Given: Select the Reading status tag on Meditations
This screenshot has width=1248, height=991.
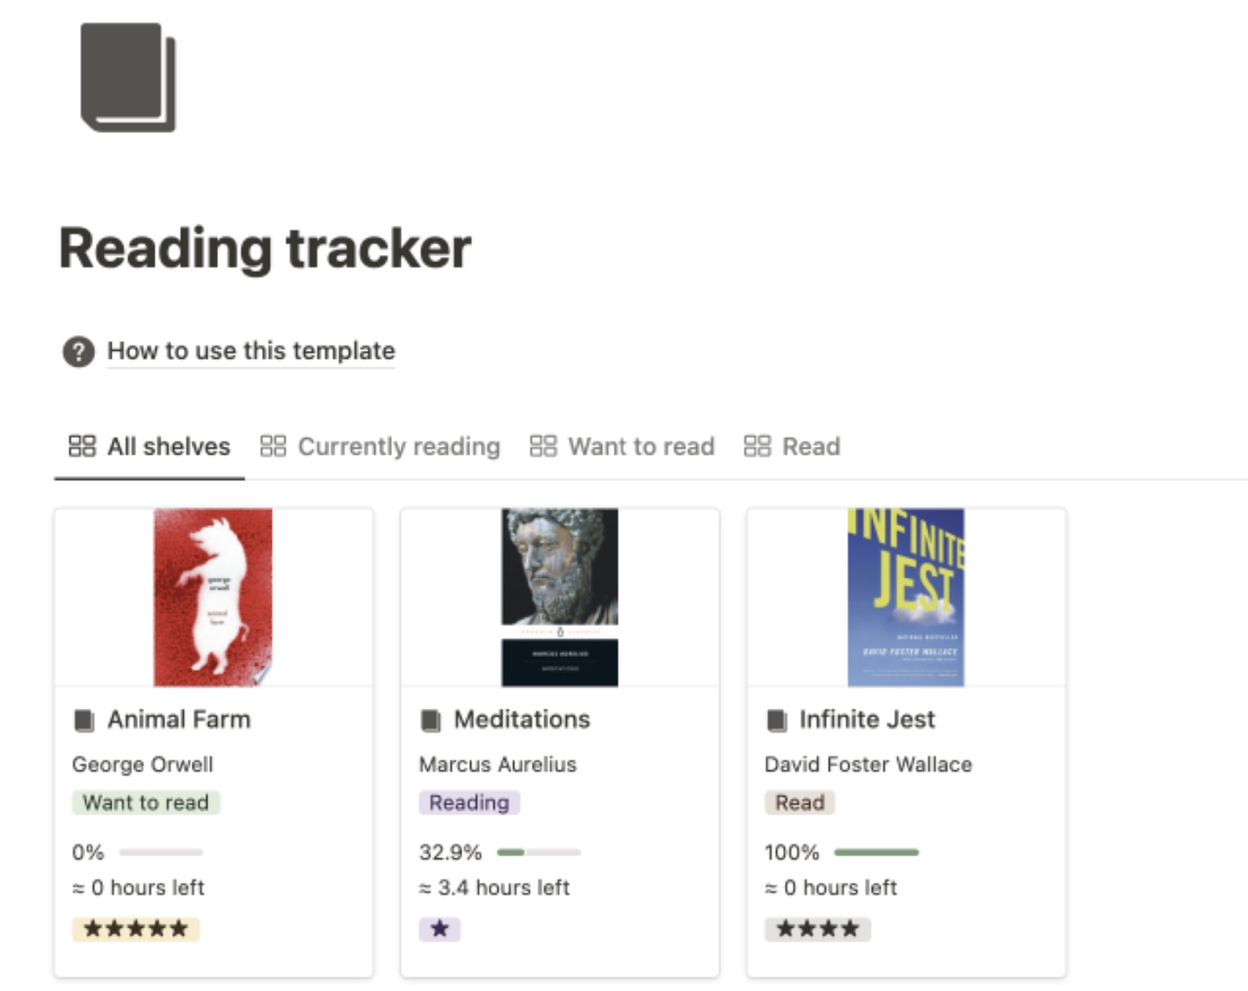Looking at the screenshot, I should pos(468,802).
